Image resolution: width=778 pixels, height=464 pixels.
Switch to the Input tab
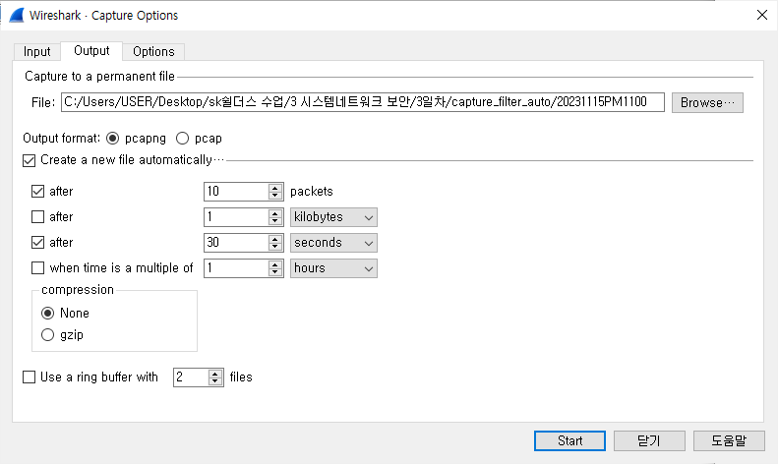click(x=36, y=51)
